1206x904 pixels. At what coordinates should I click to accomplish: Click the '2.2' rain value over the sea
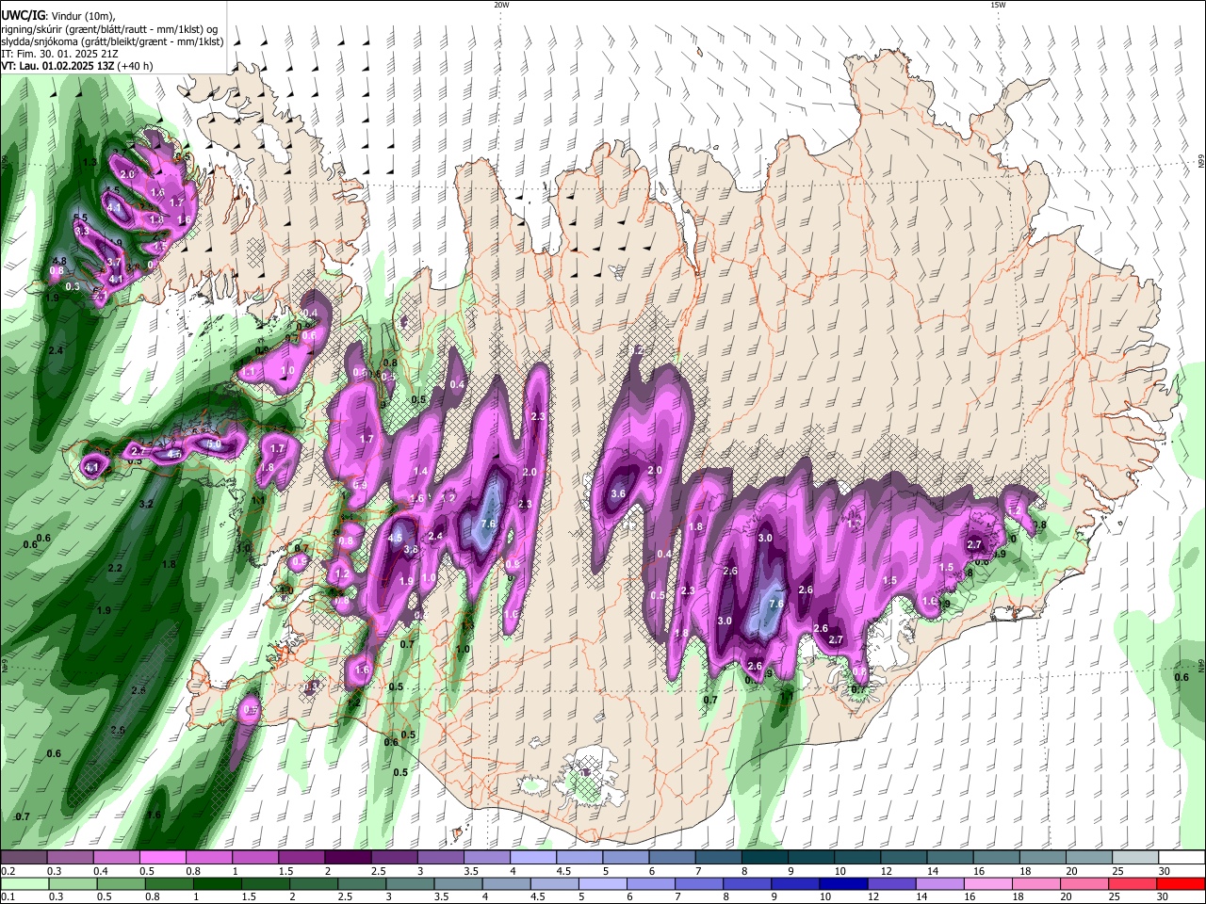(115, 568)
